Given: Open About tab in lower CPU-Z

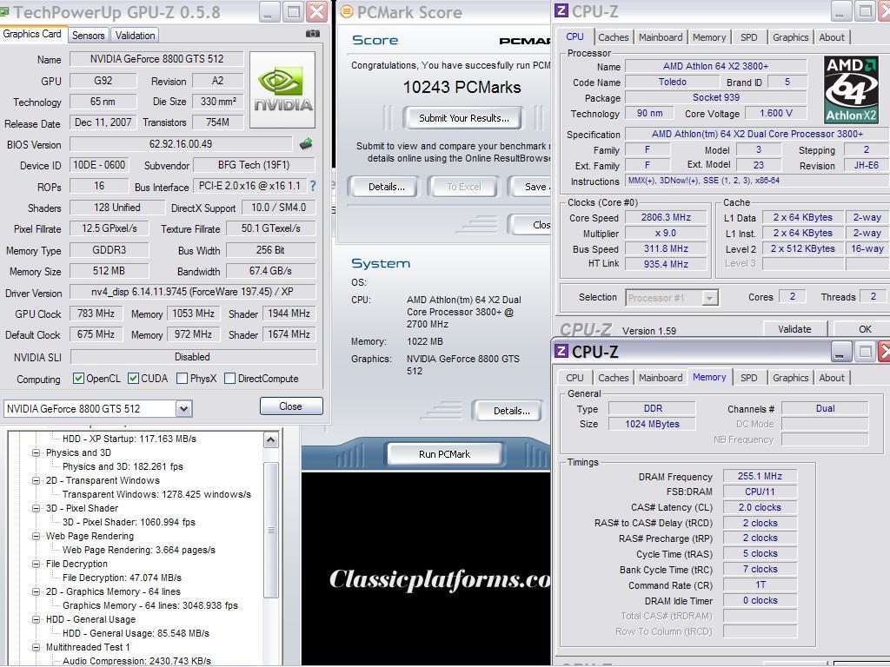Looking at the screenshot, I should [x=832, y=378].
